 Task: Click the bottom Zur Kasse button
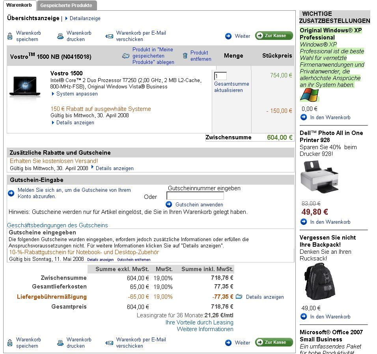coord(274,342)
